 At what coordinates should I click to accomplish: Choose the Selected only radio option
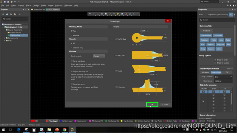(x=72, y=48)
